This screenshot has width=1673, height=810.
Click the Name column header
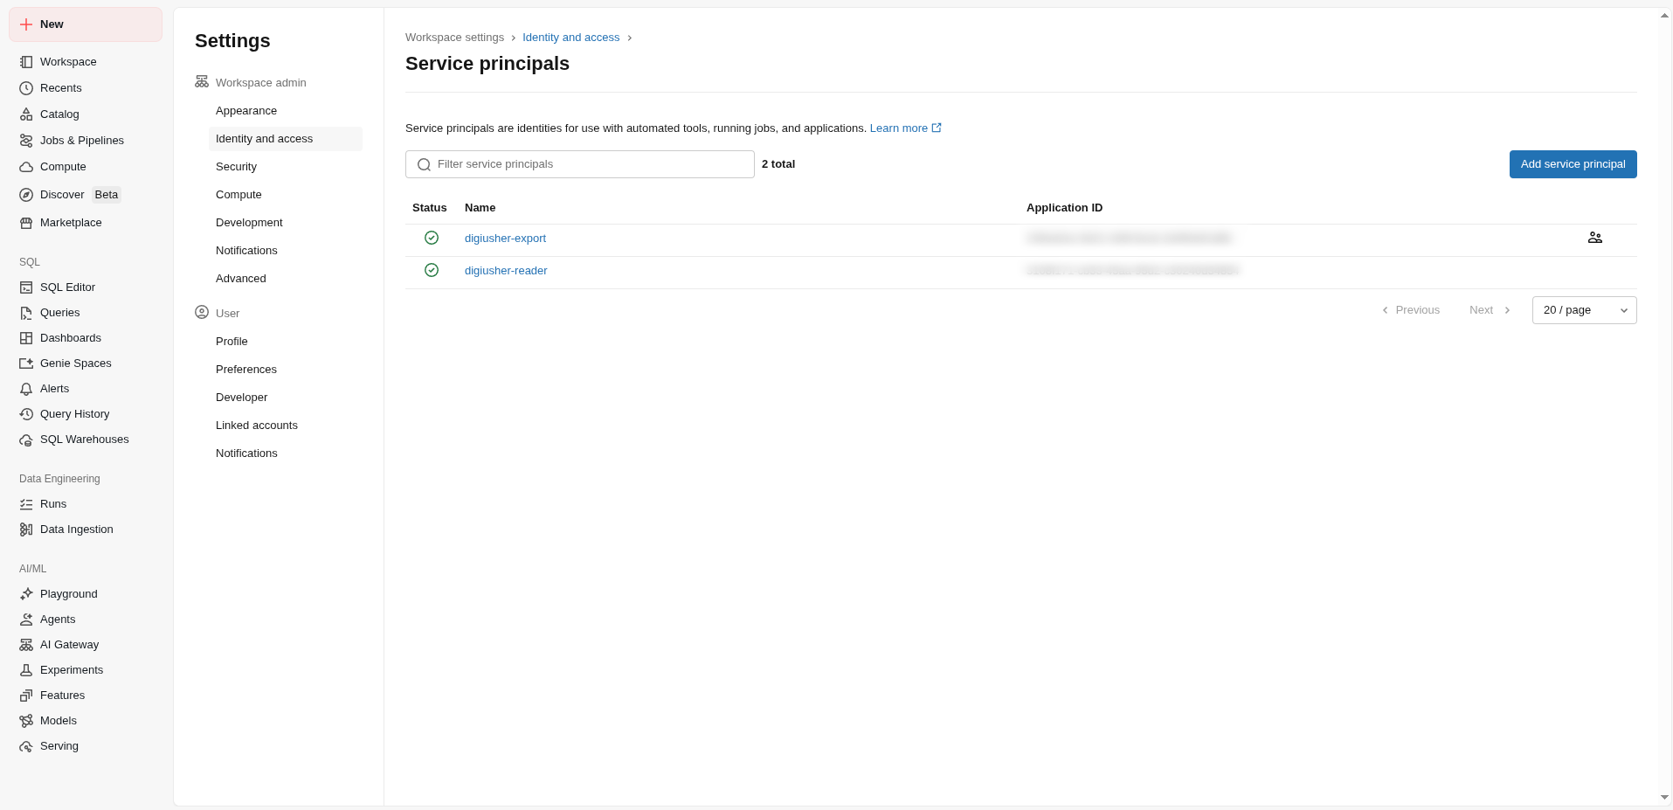tap(480, 208)
